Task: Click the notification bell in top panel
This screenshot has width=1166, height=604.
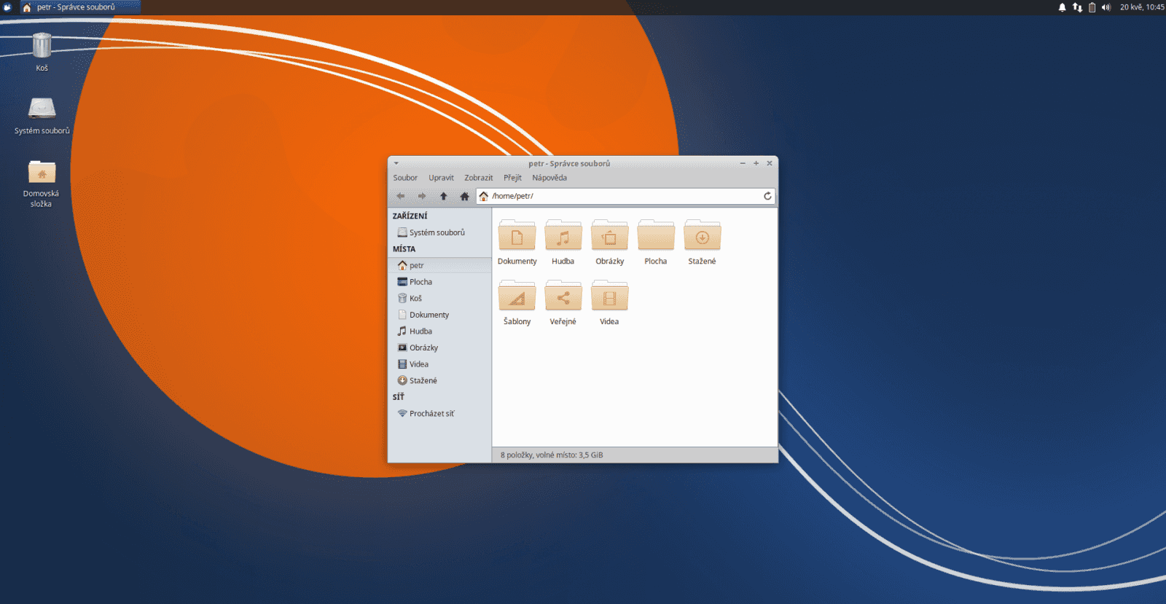Action: (x=1062, y=7)
